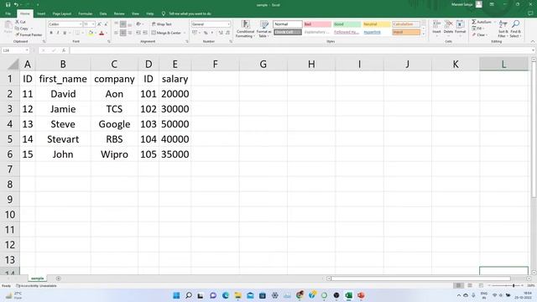Click the Increase Decimal icon
This screenshot has width=537, height=302.
[221, 33]
